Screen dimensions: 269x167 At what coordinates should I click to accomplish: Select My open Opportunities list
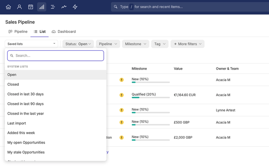point(56,143)
